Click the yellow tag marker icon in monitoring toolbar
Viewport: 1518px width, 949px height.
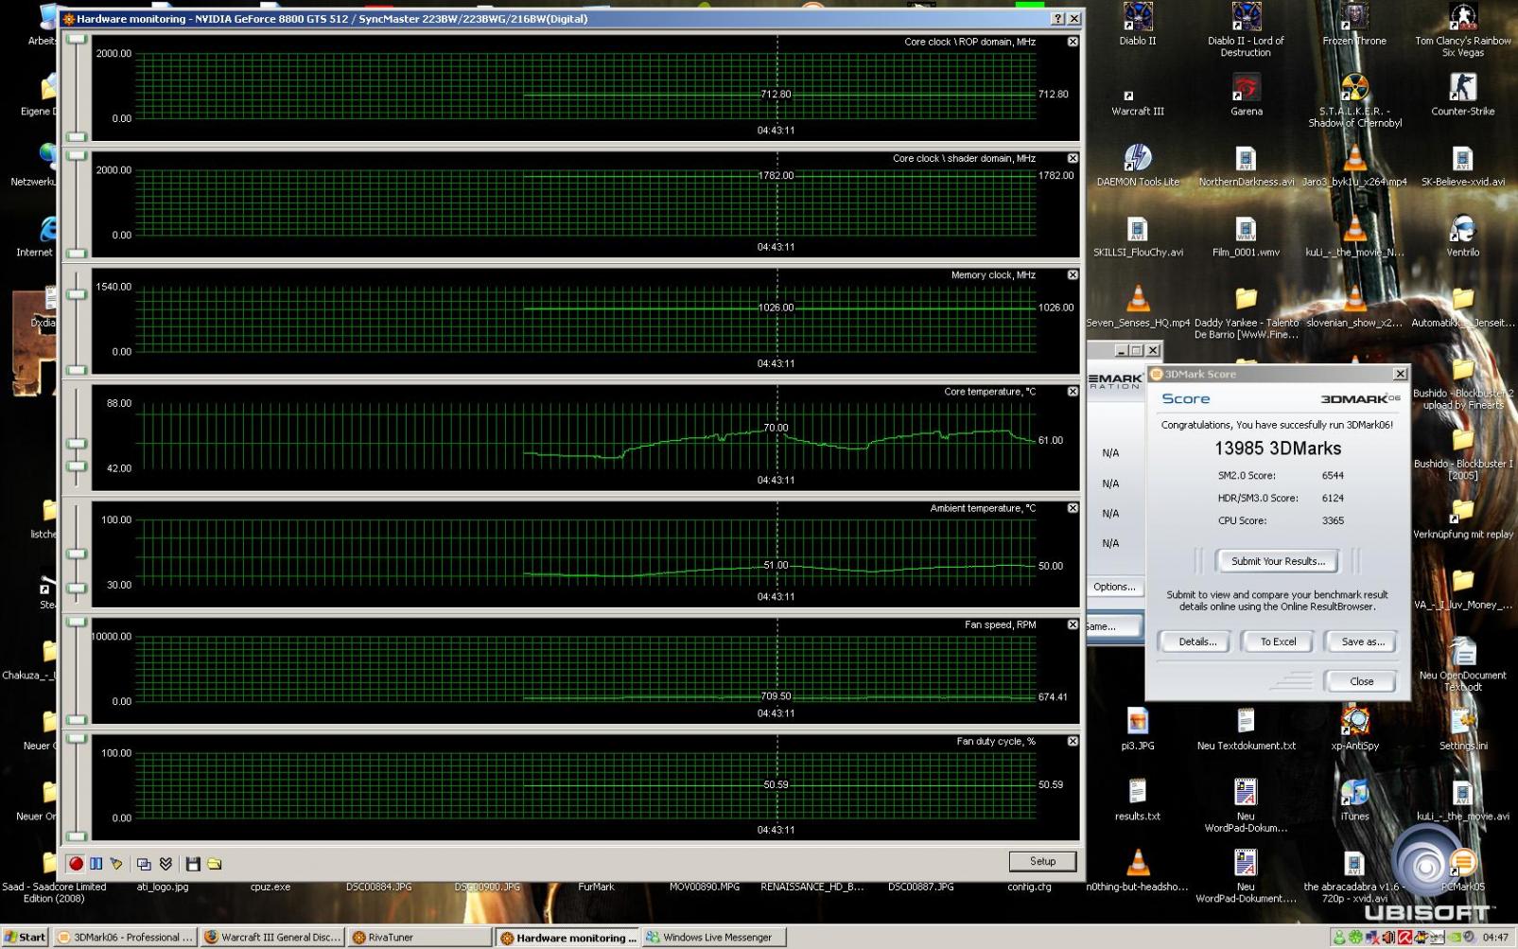(x=116, y=864)
